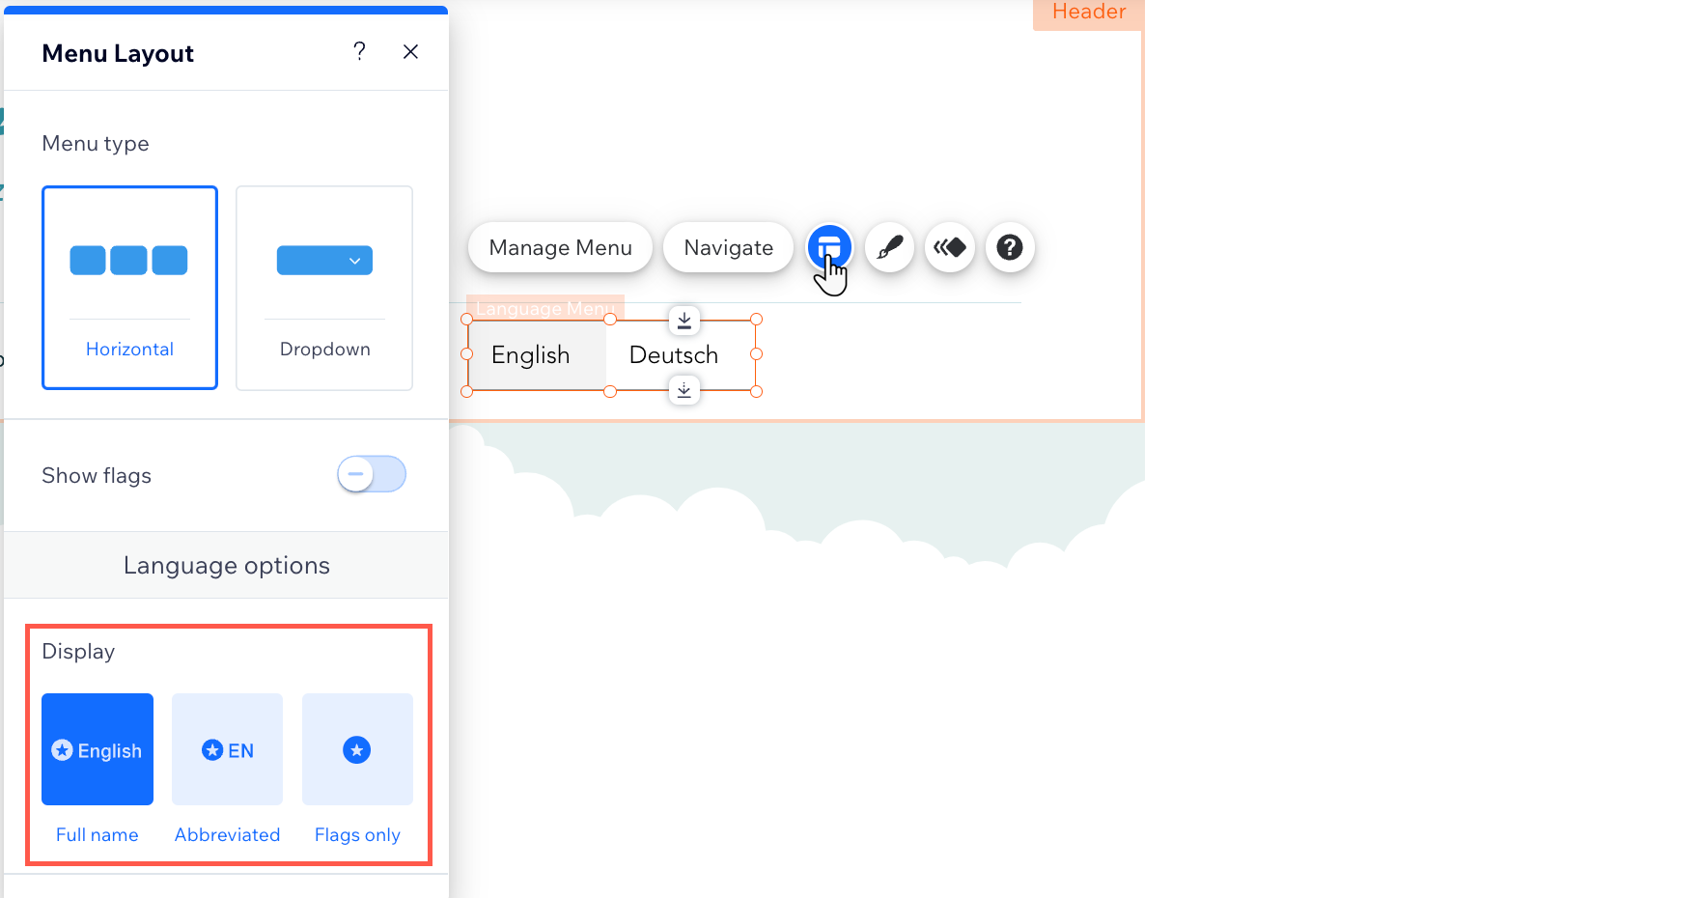This screenshot has height=898, width=1702.
Task: Select English in the language menu
Action: point(531,355)
